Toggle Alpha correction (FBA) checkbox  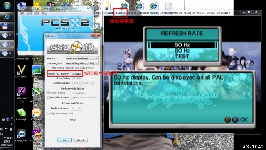coord(72,97)
